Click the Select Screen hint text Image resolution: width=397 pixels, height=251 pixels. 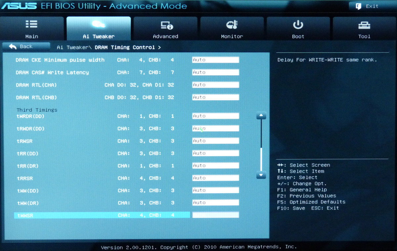click(310, 165)
